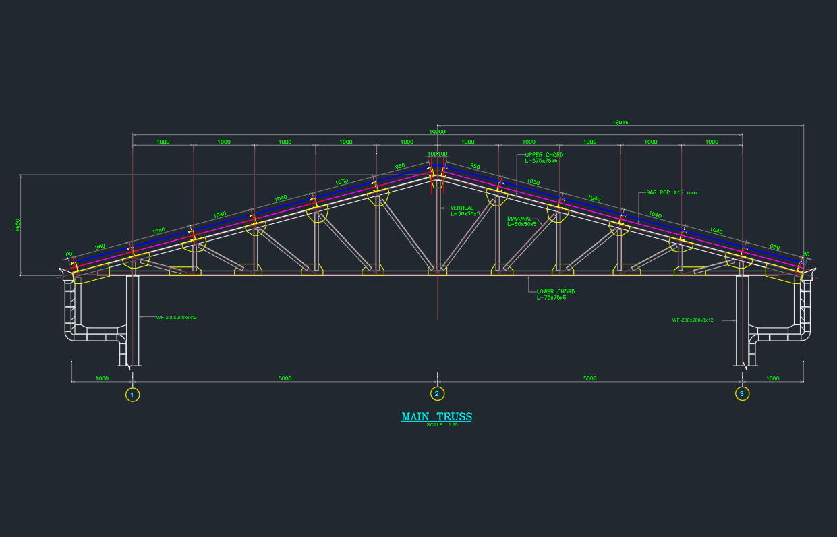Click the 5000 dimension between grids 2 and 3
The image size is (837, 537).
(590, 378)
